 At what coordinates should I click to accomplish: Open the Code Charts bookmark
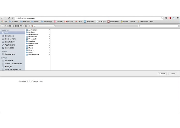[113, 22]
